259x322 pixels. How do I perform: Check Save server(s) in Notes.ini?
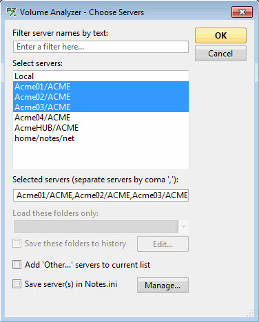click(17, 284)
